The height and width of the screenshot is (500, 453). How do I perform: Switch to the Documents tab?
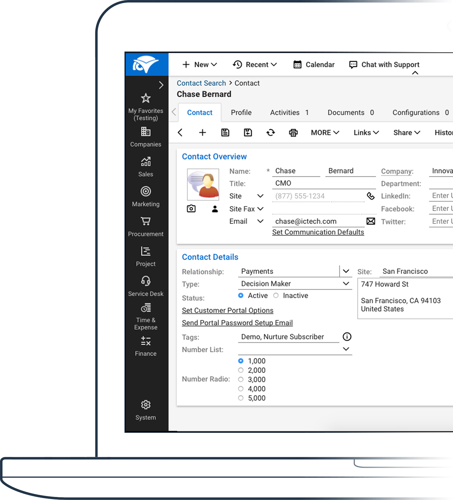point(351,112)
